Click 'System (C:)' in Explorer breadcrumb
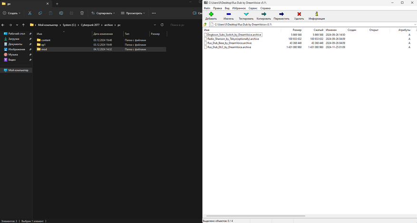417x223 pixels. 69,25
